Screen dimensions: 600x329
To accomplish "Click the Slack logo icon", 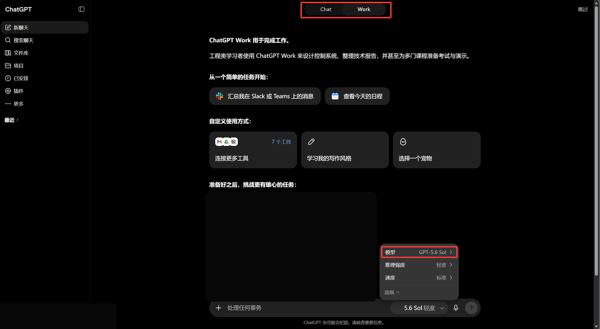I will point(220,96).
